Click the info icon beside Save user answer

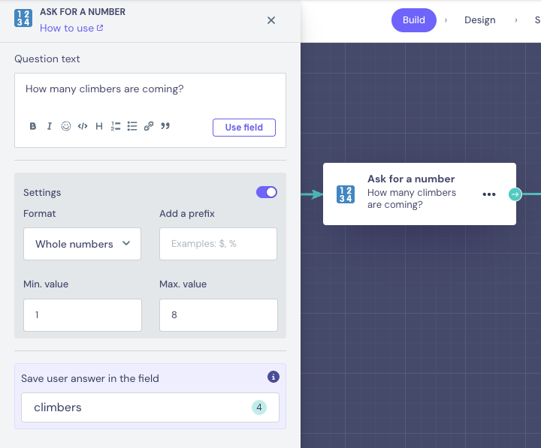click(274, 377)
